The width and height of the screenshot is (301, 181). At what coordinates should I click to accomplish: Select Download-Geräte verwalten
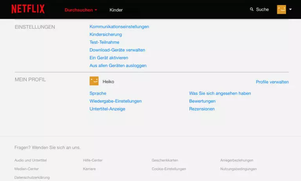tap(117, 50)
